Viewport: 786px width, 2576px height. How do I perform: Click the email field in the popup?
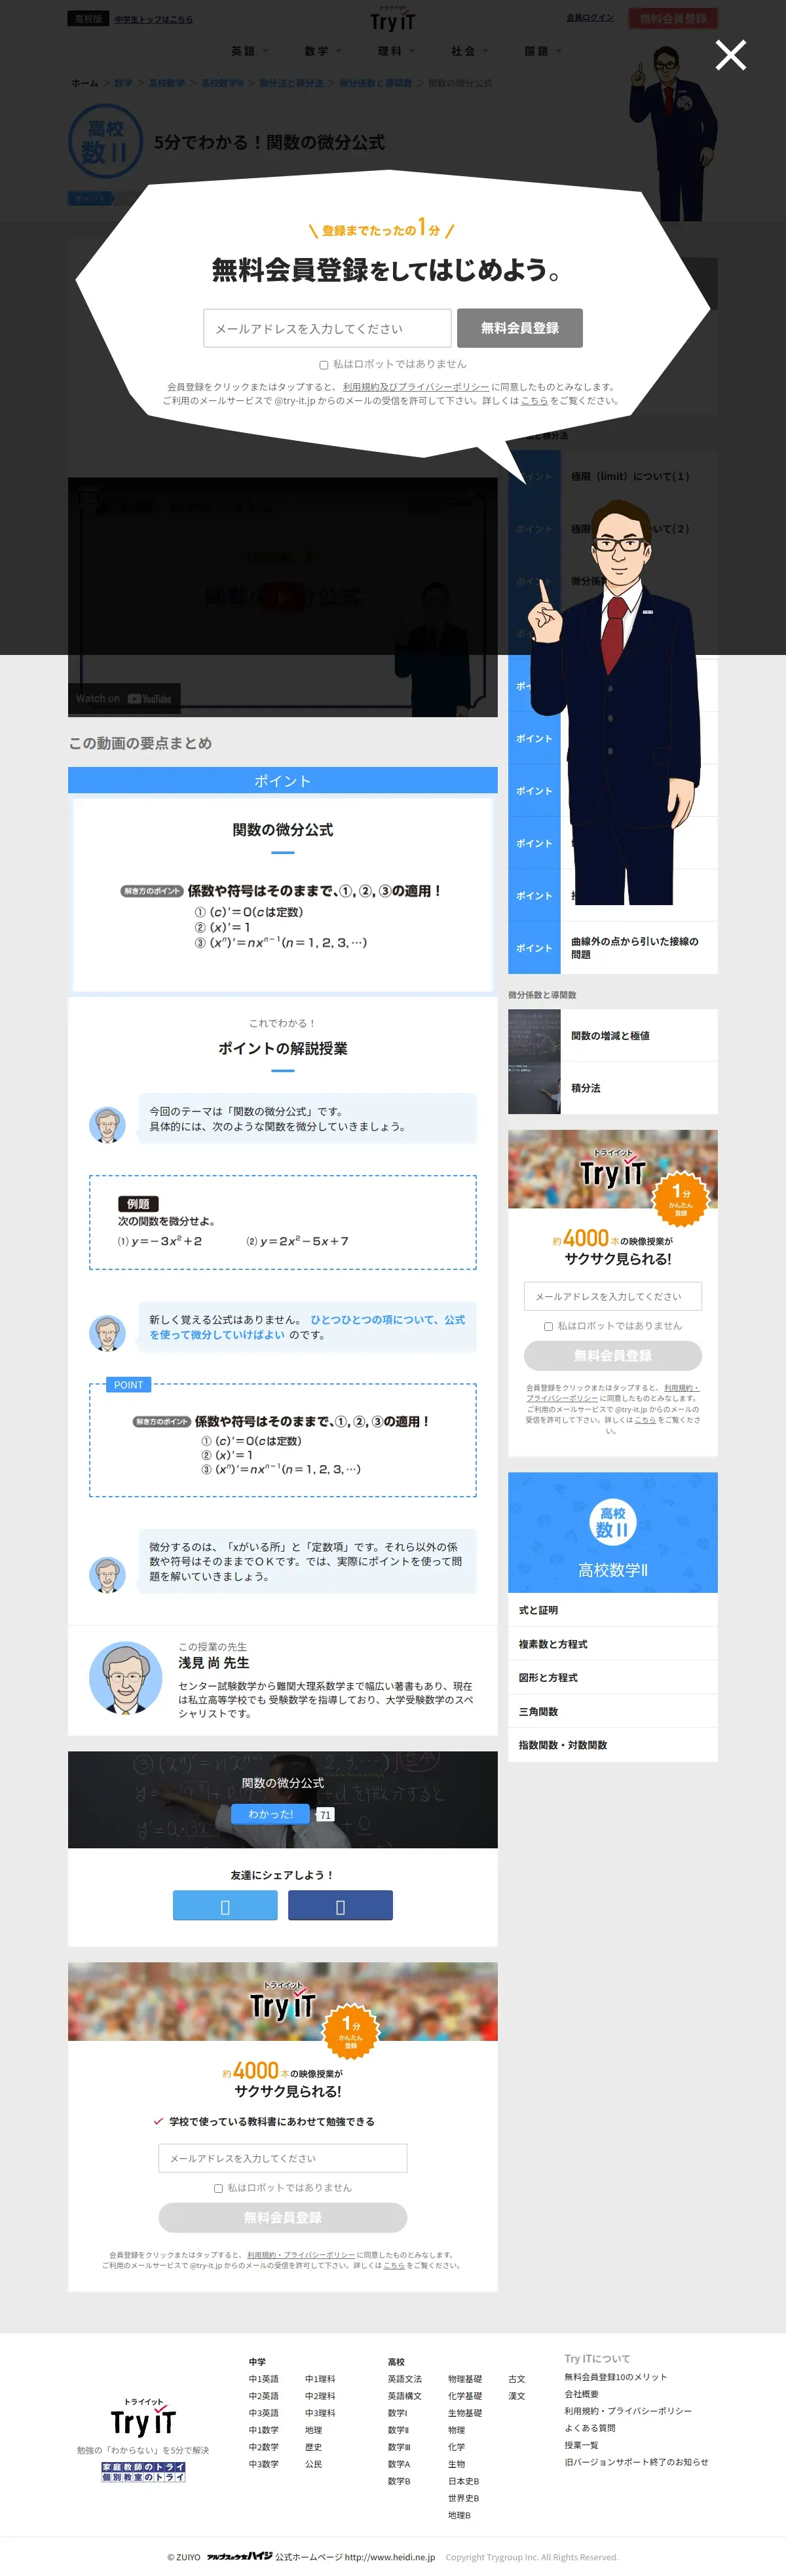coord(327,328)
